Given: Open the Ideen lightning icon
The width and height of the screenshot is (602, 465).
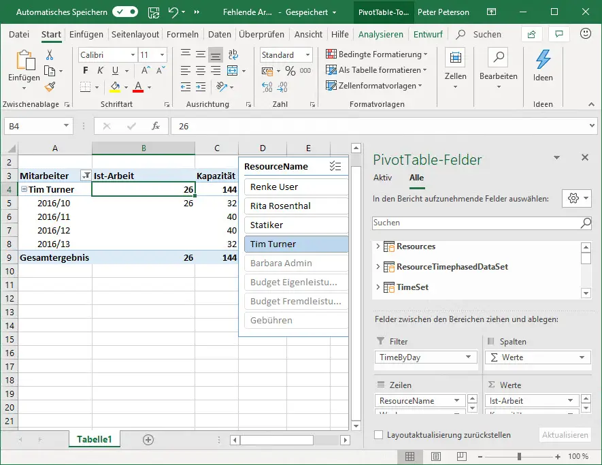Looking at the screenshot, I should click(543, 59).
